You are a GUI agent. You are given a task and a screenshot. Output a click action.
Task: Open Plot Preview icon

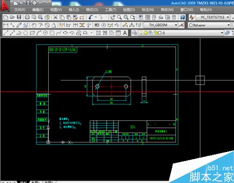pyautogui.click(x=34, y=17)
